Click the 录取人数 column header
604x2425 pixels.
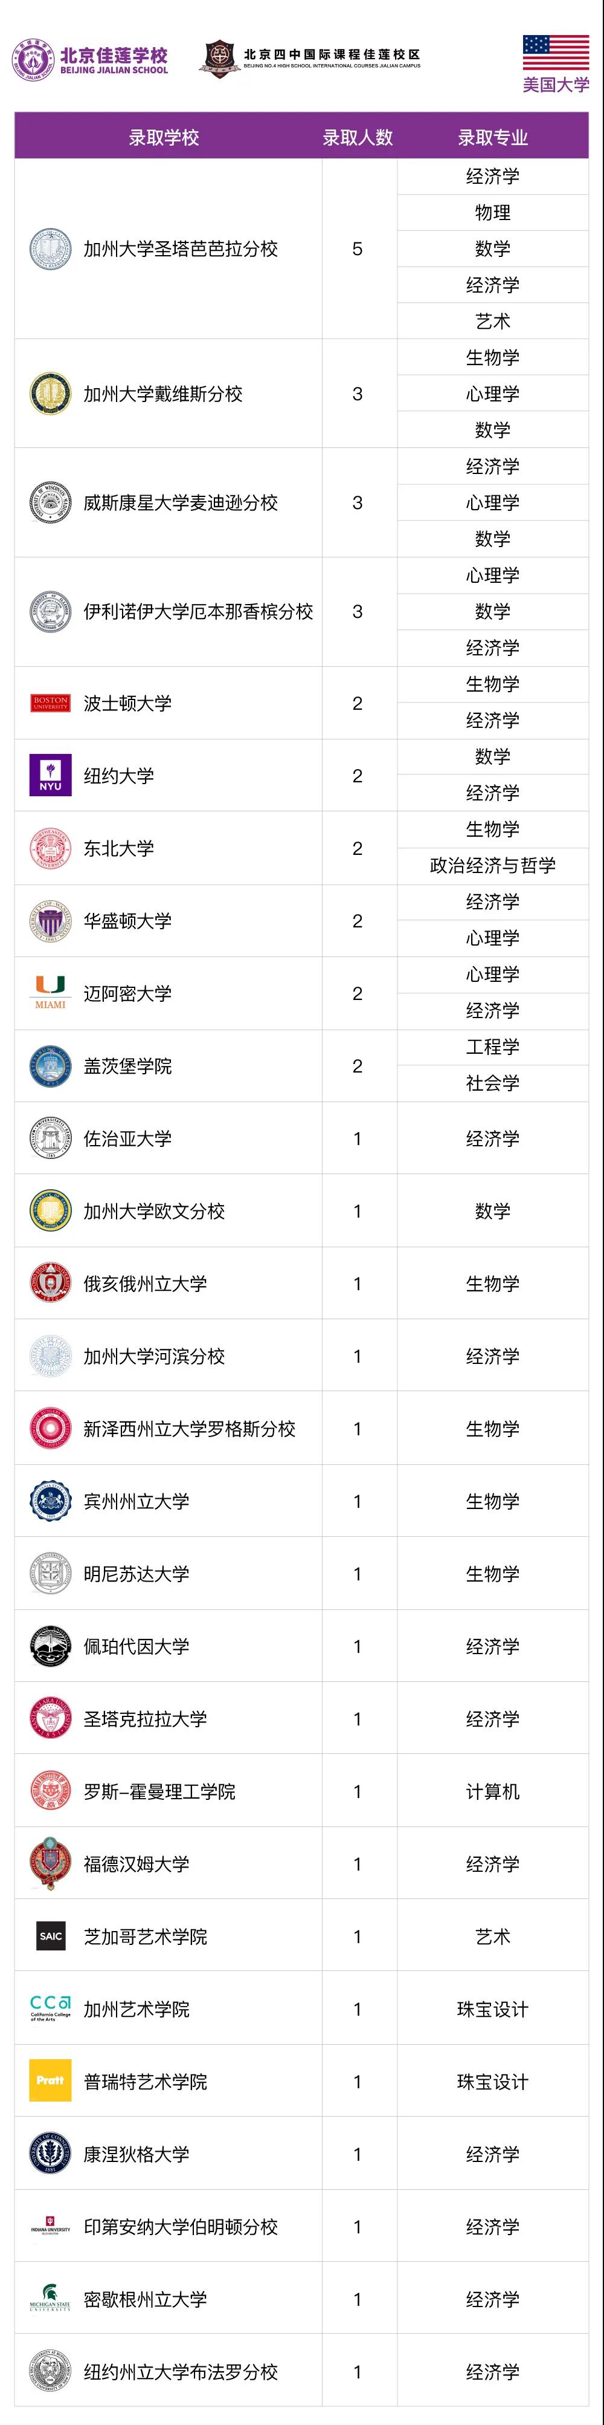point(358,137)
